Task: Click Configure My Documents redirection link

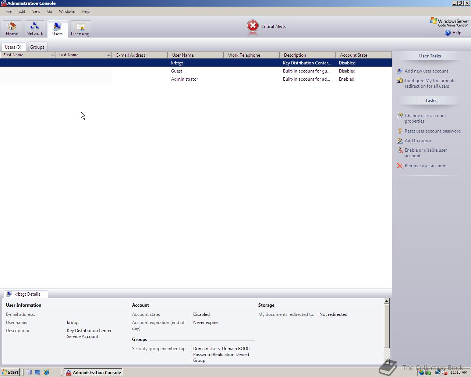Action: [x=430, y=83]
